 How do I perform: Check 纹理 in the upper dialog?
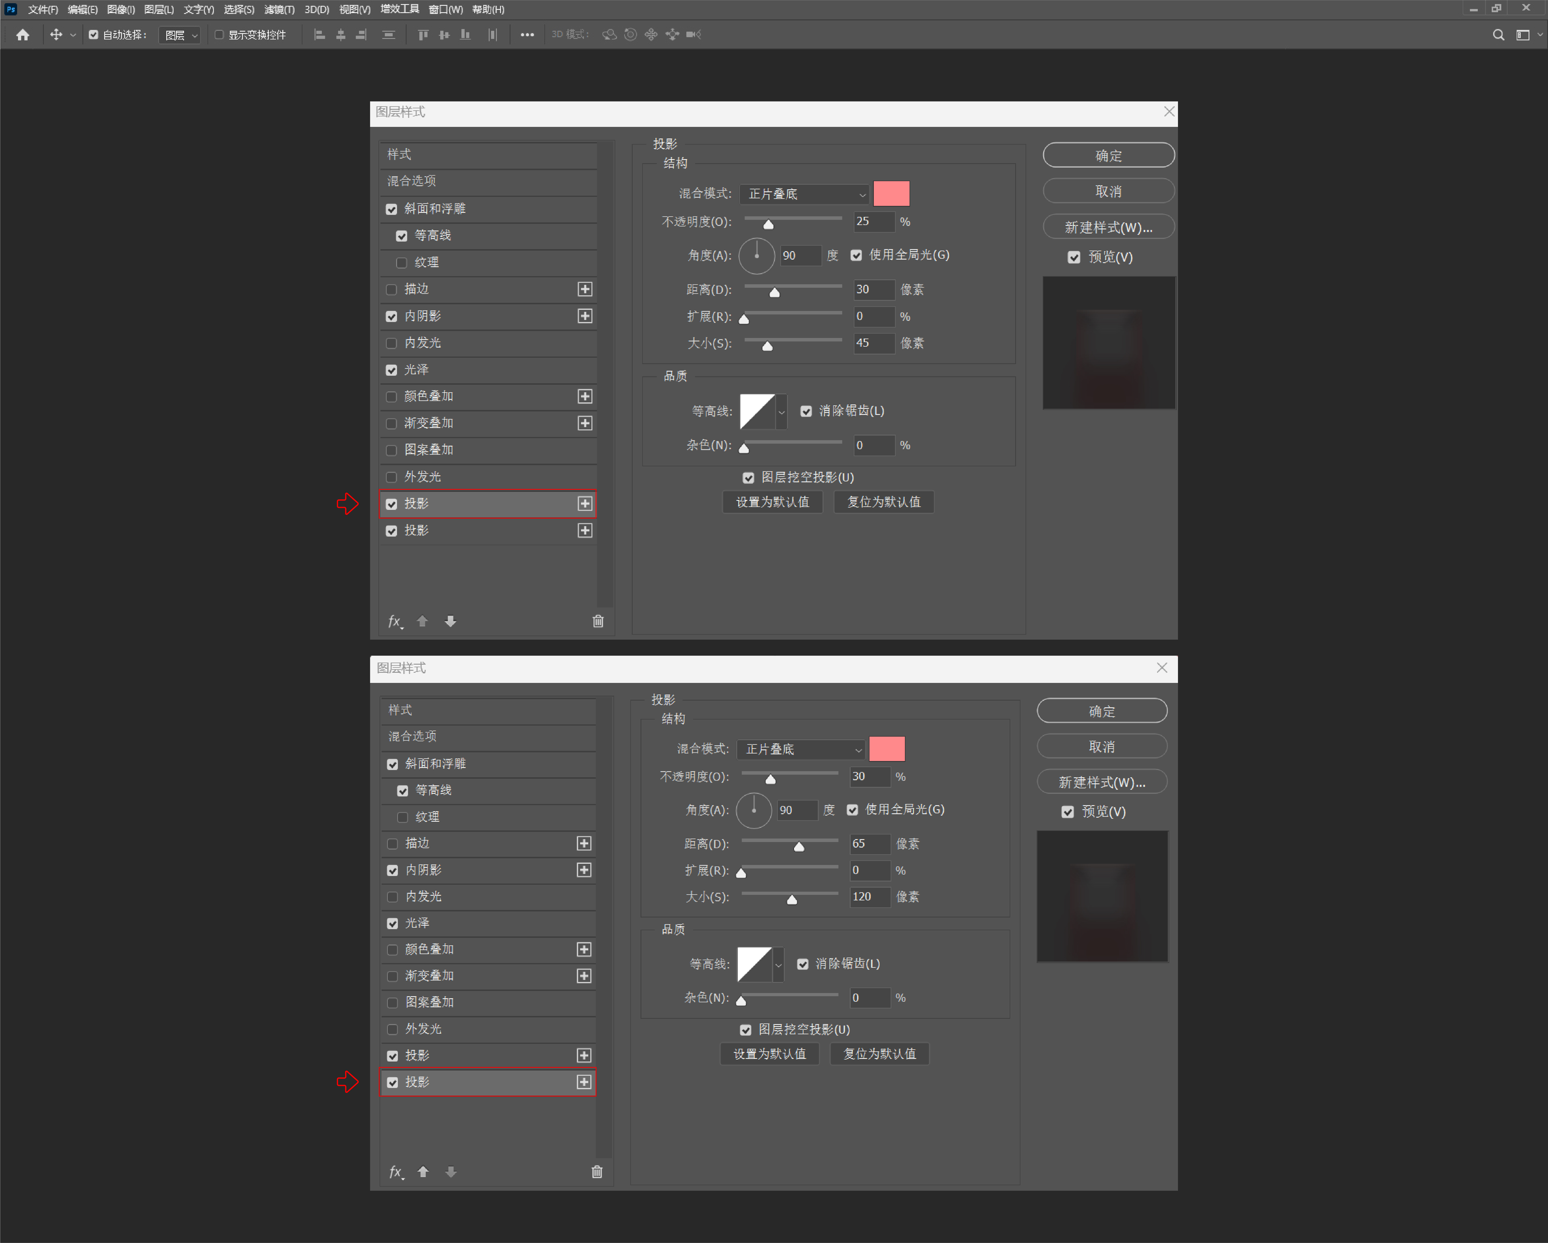pos(401,263)
